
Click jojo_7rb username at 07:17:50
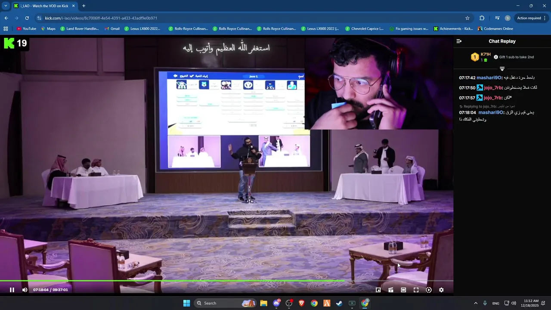click(x=493, y=87)
